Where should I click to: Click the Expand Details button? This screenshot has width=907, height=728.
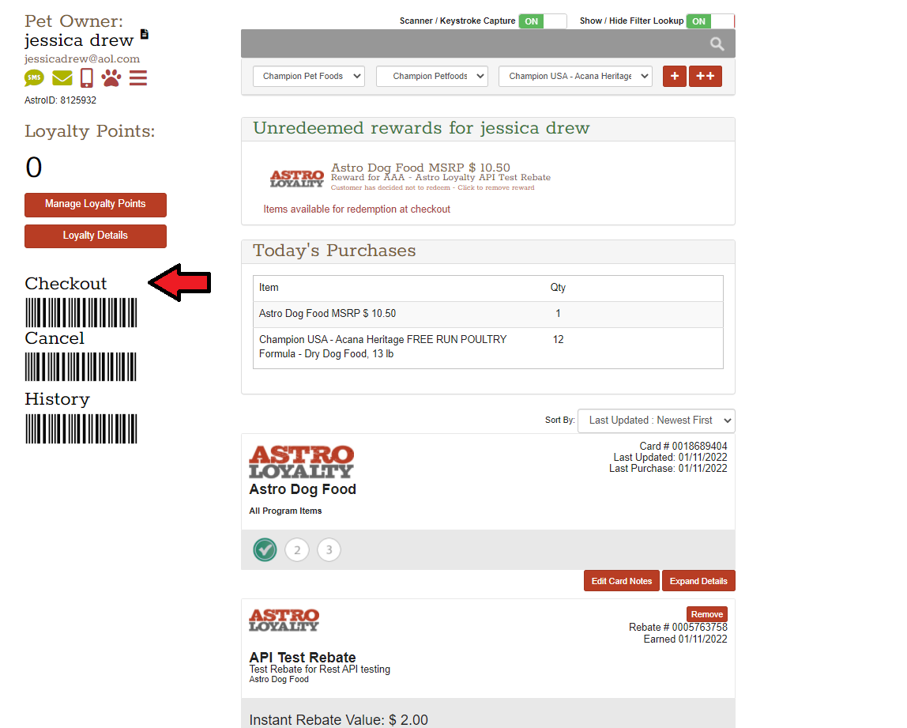coord(698,581)
